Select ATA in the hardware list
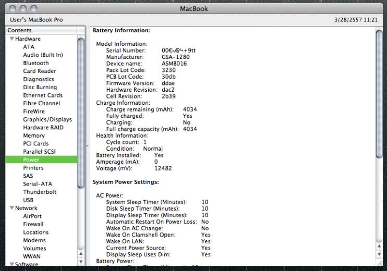 coord(29,47)
